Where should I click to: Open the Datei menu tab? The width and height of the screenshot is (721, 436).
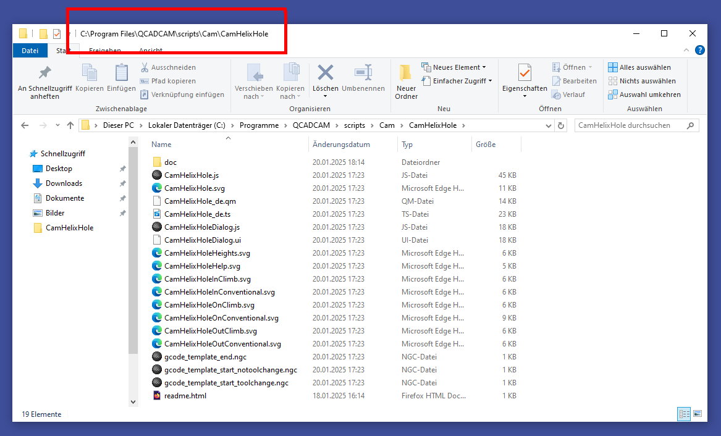point(30,51)
